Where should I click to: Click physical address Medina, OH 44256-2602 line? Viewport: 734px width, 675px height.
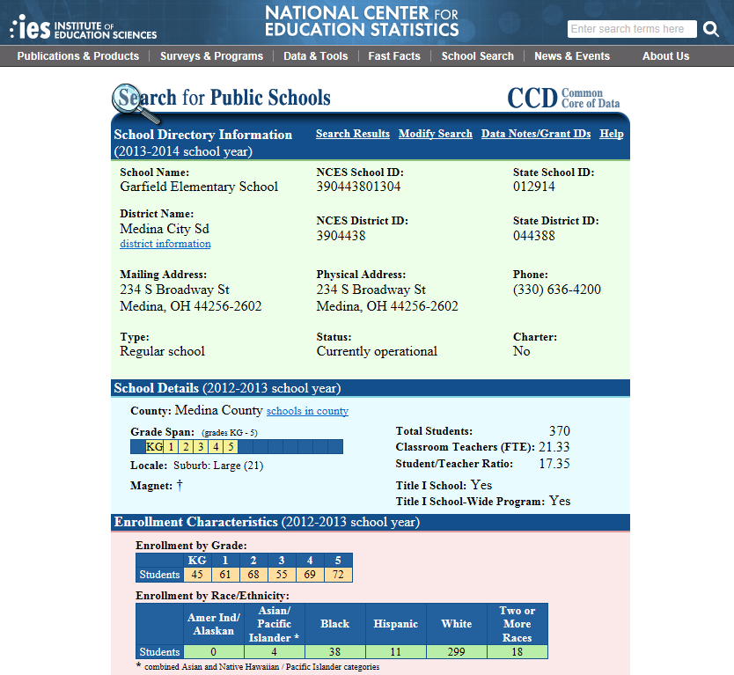coord(387,306)
